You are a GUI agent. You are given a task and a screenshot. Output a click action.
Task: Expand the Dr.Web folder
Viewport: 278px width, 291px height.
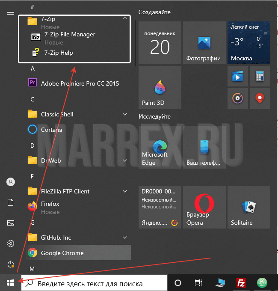pyautogui.click(x=125, y=160)
